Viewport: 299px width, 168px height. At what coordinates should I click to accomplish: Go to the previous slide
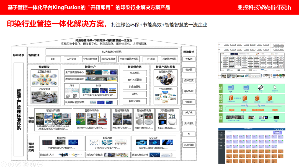point(4,164)
